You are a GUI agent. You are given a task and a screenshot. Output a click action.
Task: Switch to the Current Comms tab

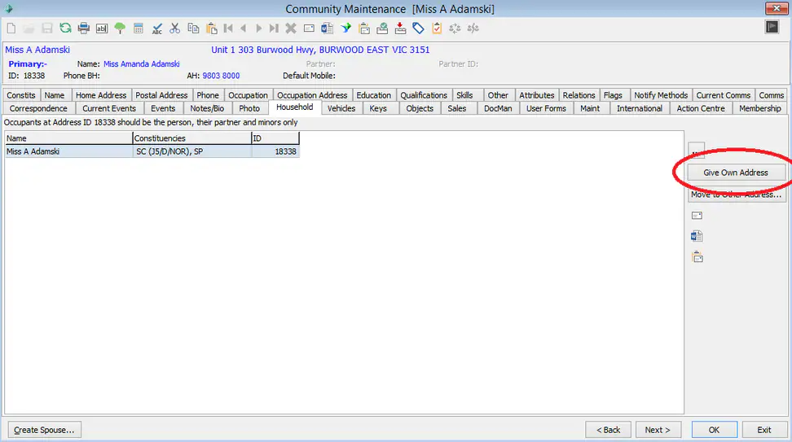click(x=724, y=95)
